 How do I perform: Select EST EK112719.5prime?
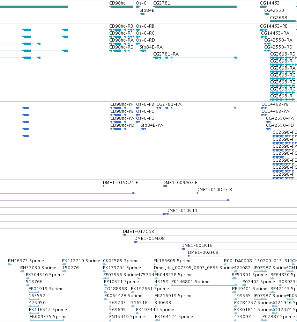[x=64, y=264]
